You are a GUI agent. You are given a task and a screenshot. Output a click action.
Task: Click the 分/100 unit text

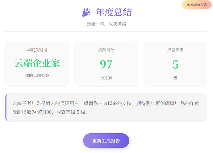coord(106,78)
